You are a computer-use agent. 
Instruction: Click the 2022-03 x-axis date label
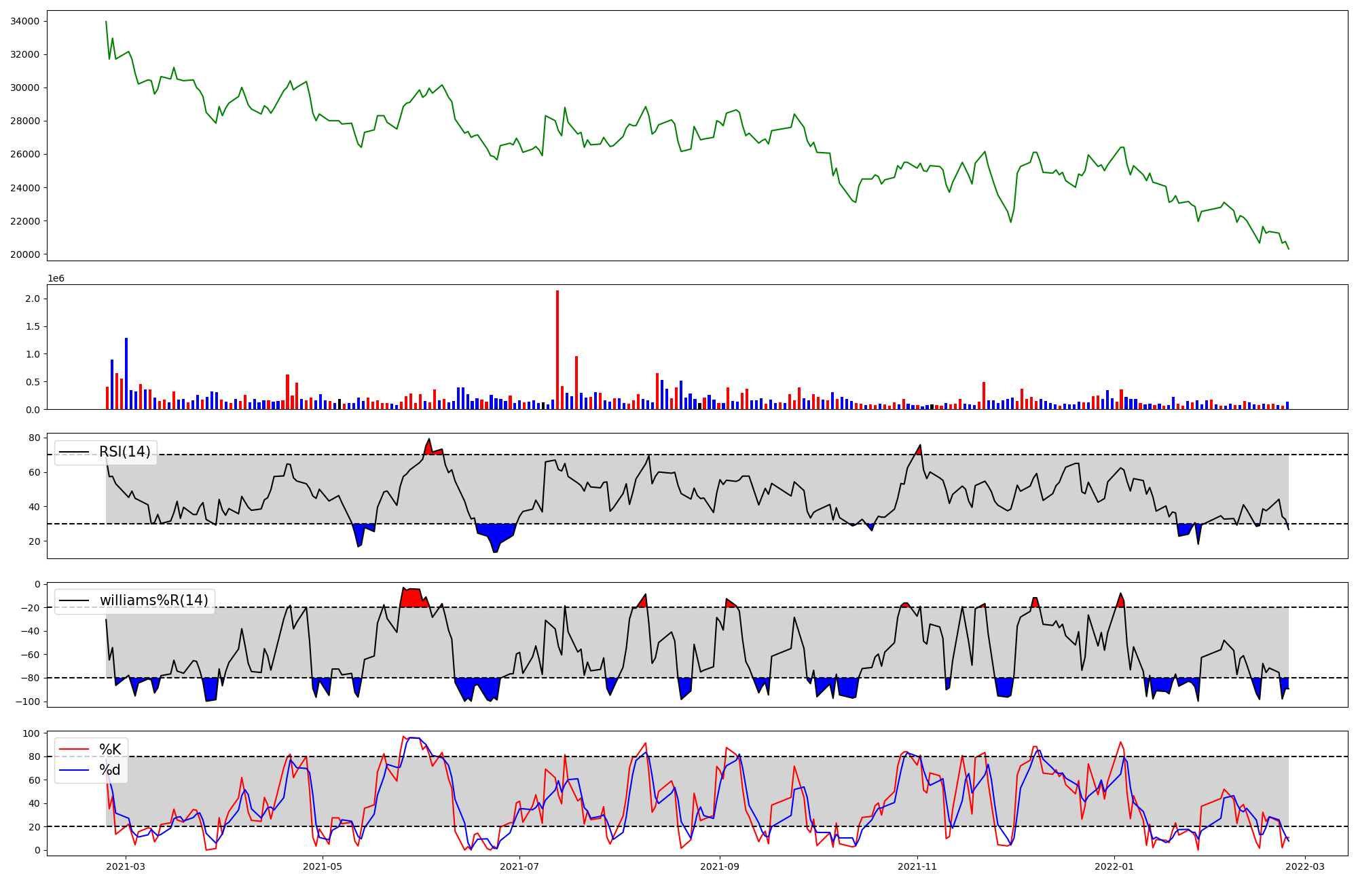click(1305, 866)
